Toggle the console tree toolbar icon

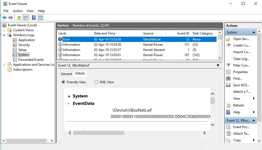(x=25, y=18)
